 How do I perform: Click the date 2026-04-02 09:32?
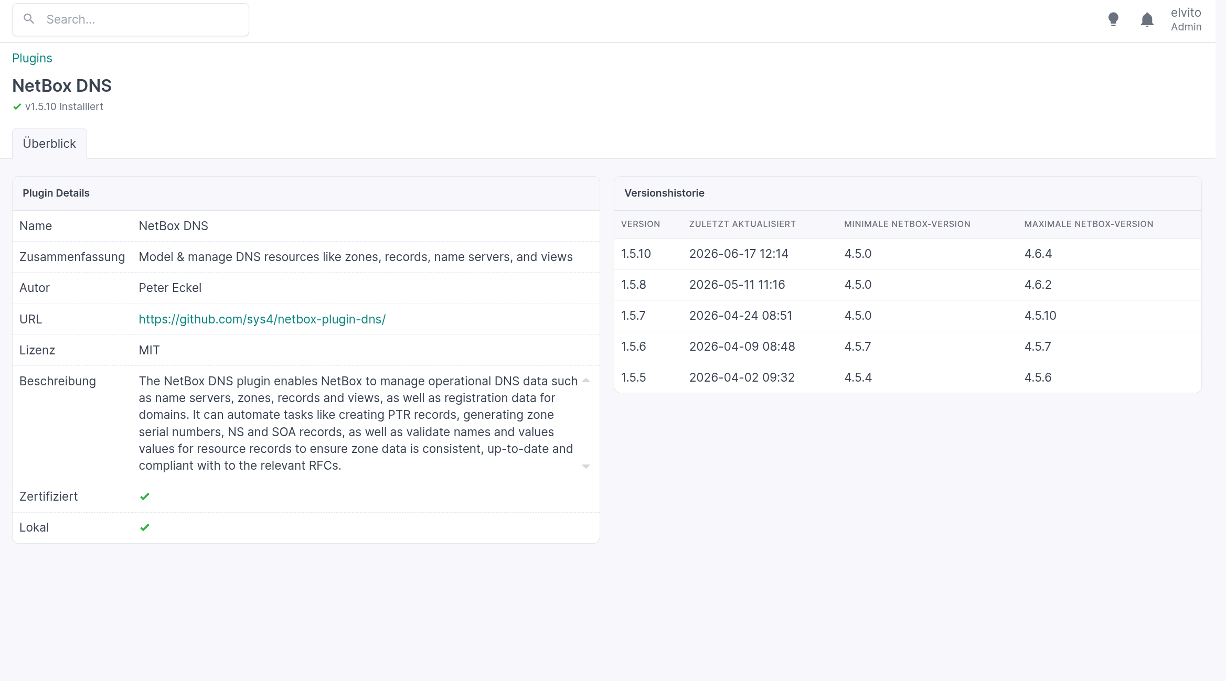pos(742,377)
